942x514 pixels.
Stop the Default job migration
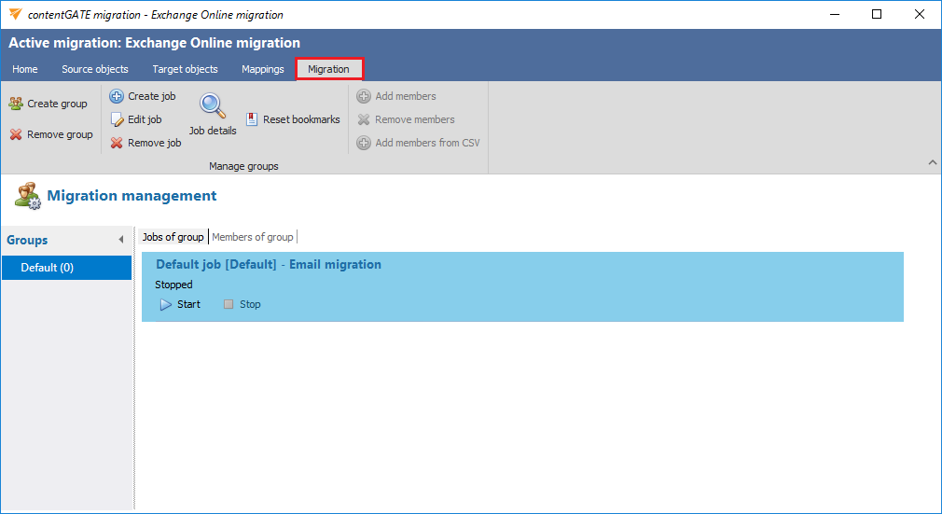click(x=242, y=304)
